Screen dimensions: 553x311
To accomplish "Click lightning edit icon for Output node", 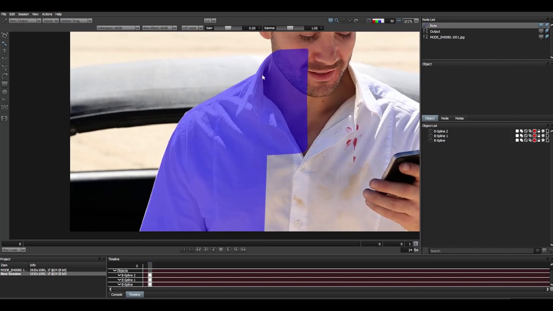I will coord(547,31).
